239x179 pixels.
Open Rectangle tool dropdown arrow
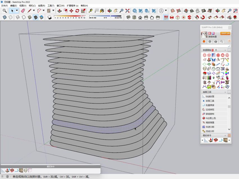(x=53, y=11)
